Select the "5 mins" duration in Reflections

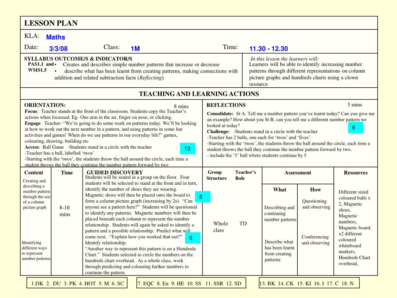355,105
